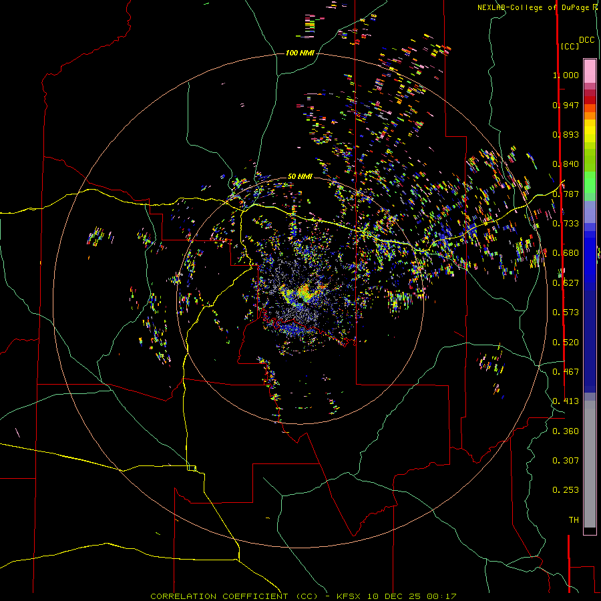The height and width of the screenshot is (601, 601).
Task: Click the 0.787 scale value
Action: [566, 194]
